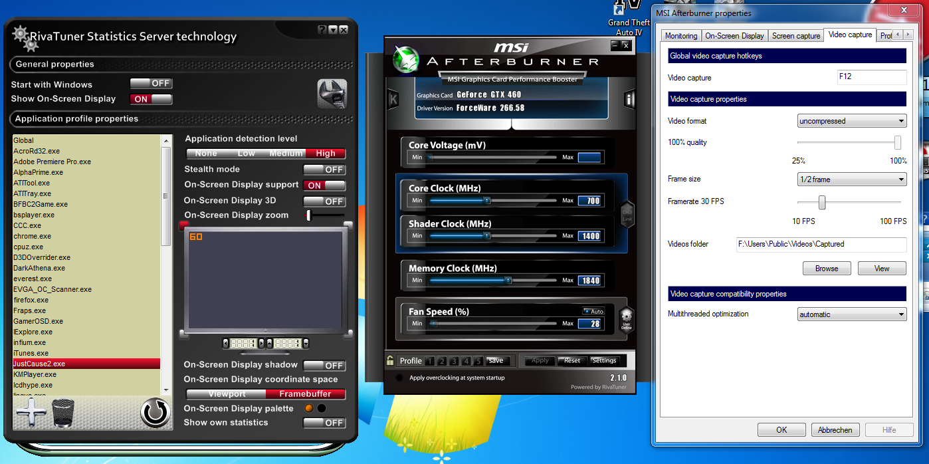Image resolution: width=929 pixels, height=464 pixels.
Task: Open RivaTuner help question mark icon
Action: tap(322, 30)
